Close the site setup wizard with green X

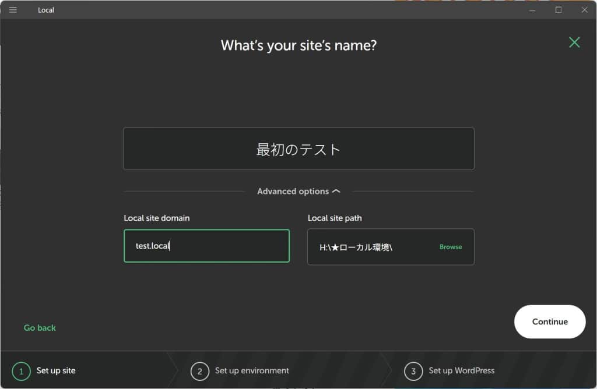[x=574, y=43]
